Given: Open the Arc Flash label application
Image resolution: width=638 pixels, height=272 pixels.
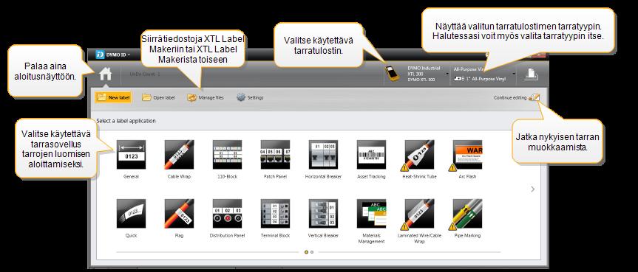Looking at the screenshot, I should 467,155.
